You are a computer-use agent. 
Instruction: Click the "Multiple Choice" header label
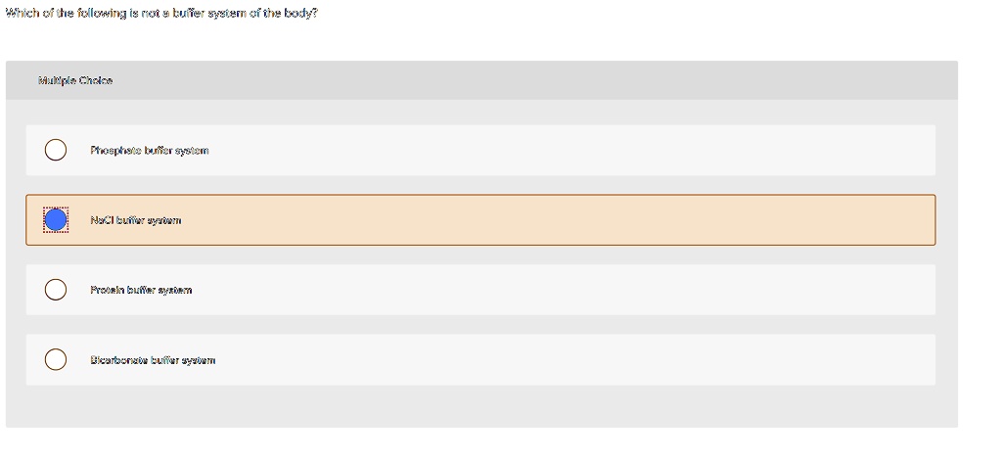(x=75, y=80)
